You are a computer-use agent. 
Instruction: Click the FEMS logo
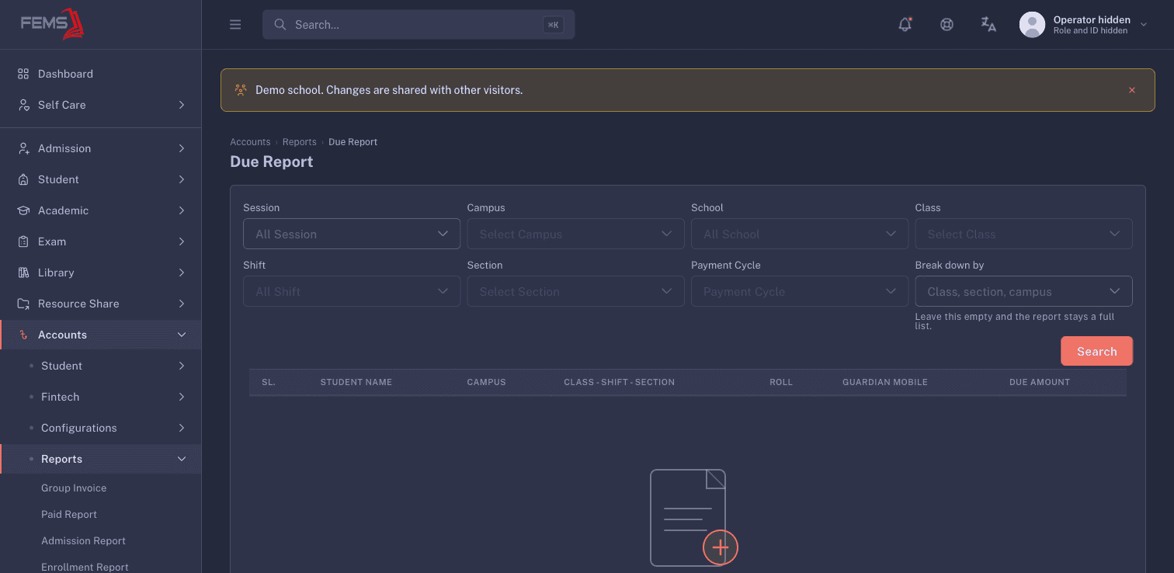point(52,23)
